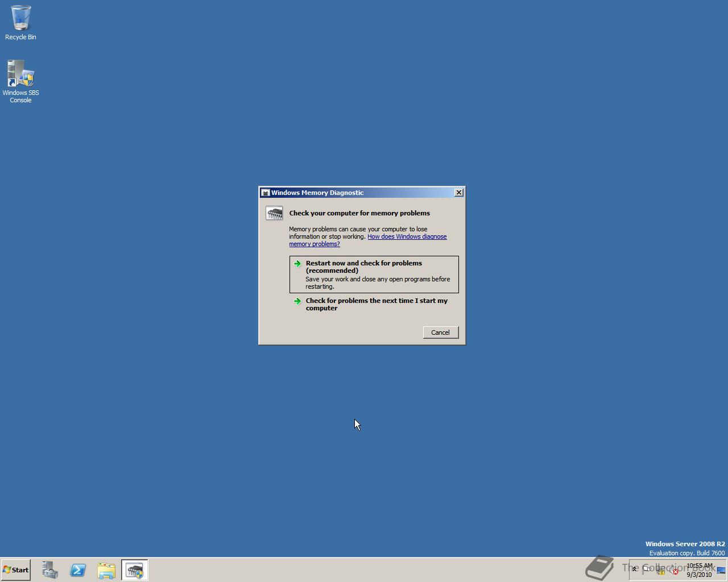Launch Windows PowerShell from the taskbar
Screen dimensions: 728x582
[78, 570]
